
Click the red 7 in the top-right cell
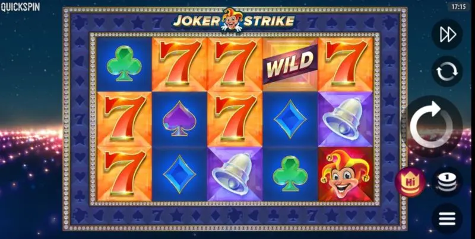tap(346, 64)
